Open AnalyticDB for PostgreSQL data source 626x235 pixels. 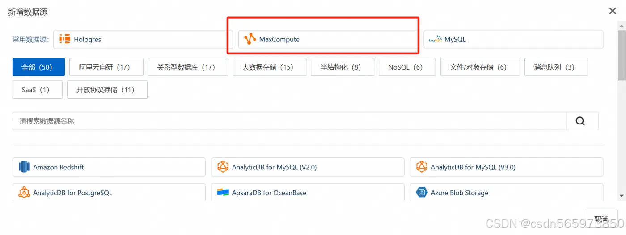pos(109,192)
